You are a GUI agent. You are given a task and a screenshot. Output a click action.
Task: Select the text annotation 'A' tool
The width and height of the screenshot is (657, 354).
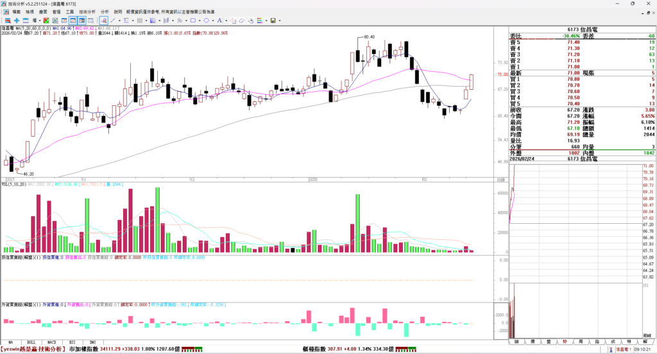(x=219, y=21)
